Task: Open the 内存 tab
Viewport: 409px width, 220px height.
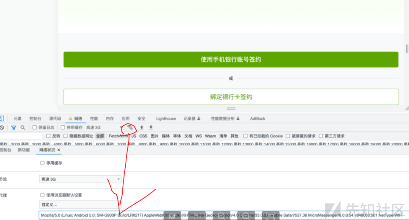Action: pyautogui.click(x=110, y=119)
